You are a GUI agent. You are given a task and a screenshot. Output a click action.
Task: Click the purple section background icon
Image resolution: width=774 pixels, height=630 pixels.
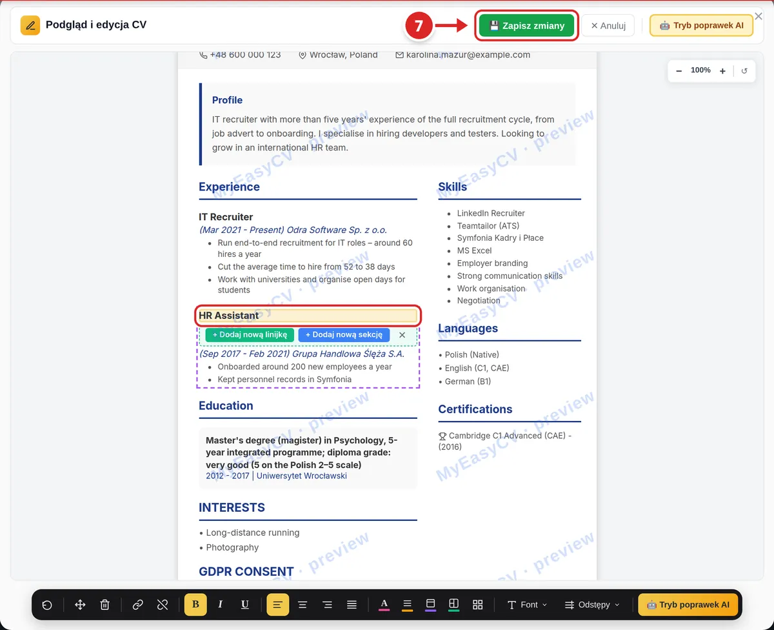coord(431,605)
